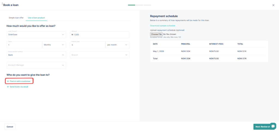Open the per month interest rate dropdown
This screenshot has width=279, height=132.
(x=117, y=45)
